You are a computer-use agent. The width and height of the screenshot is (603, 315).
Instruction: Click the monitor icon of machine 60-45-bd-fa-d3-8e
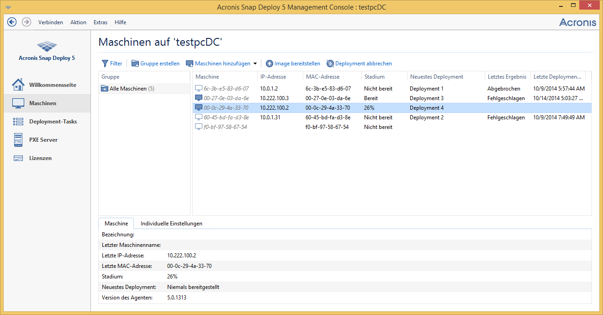click(199, 117)
